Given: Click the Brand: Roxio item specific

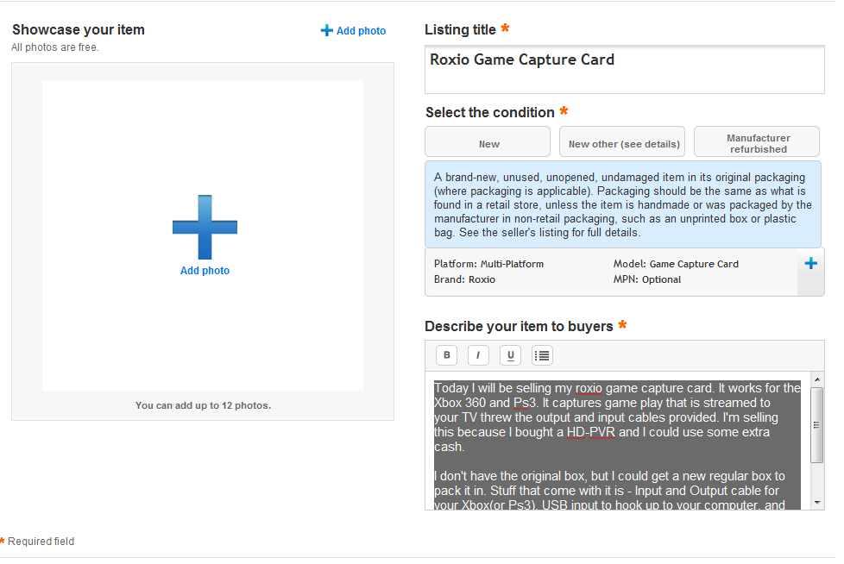Looking at the screenshot, I should click(464, 279).
